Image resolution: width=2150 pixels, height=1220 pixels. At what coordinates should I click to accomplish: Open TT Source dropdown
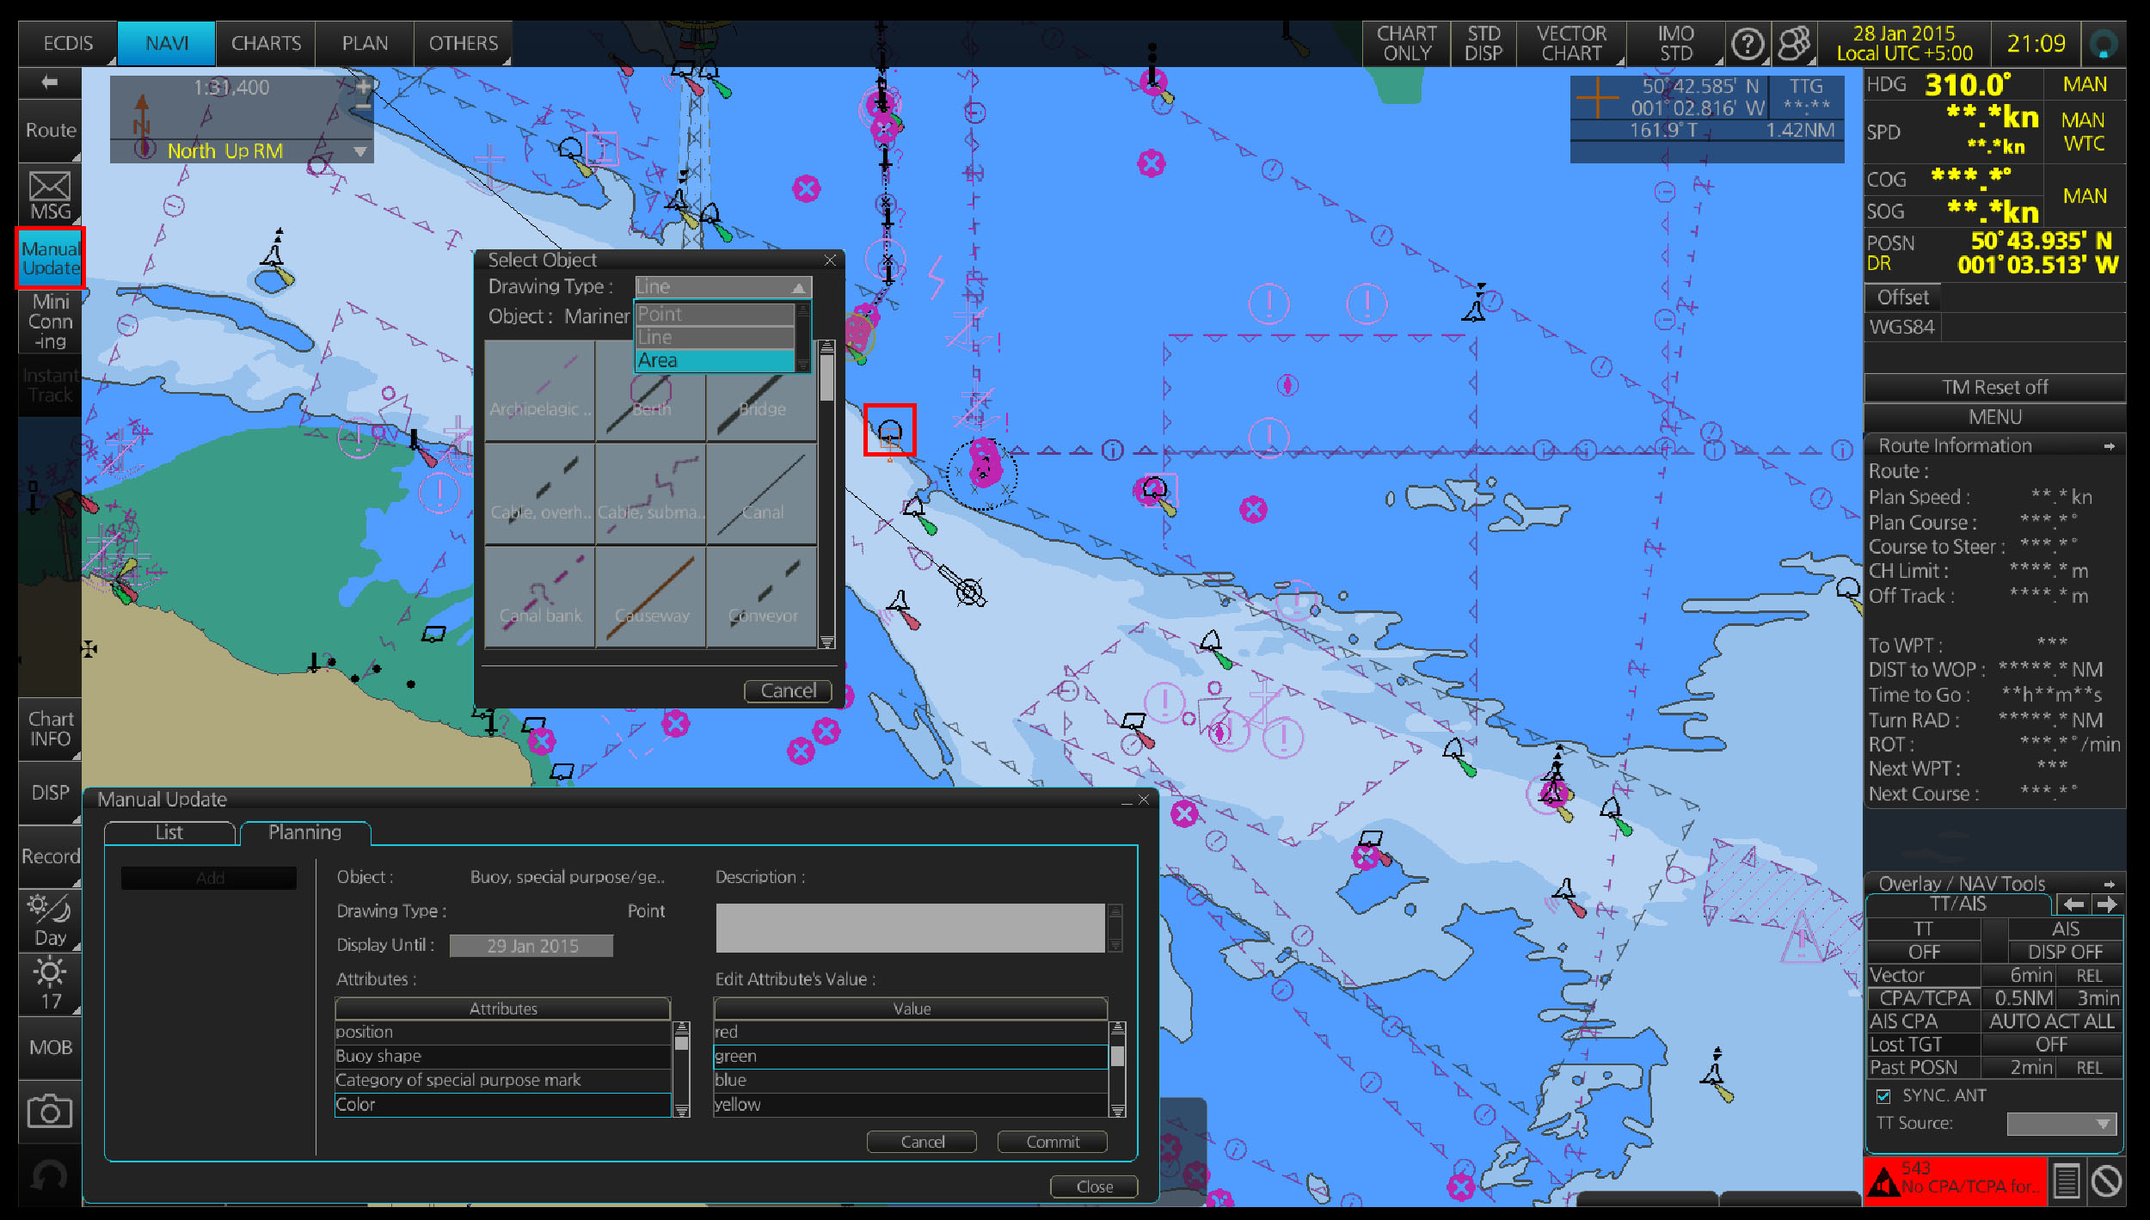[2061, 1123]
